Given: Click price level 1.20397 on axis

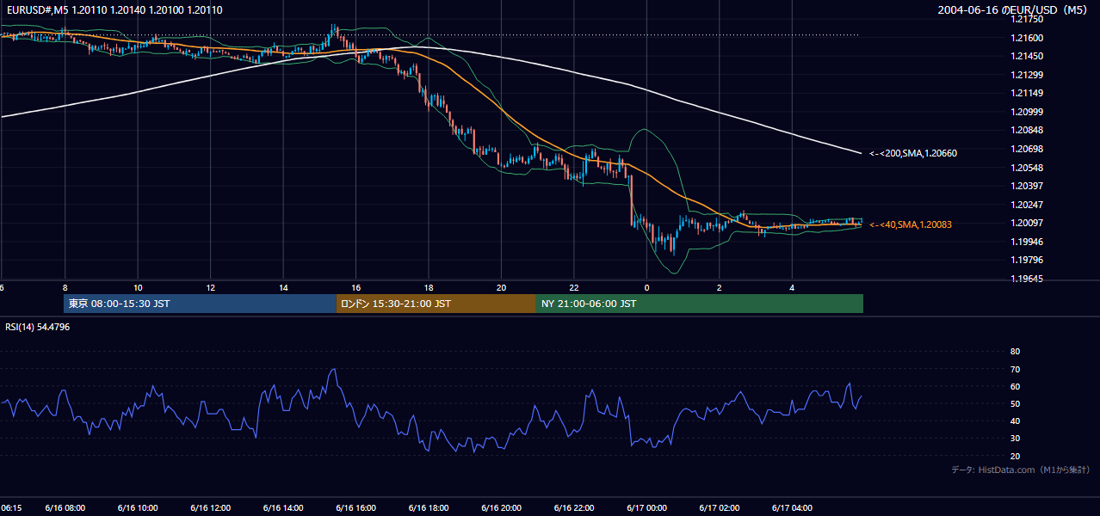Looking at the screenshot, I should [x=1027, y=186].
